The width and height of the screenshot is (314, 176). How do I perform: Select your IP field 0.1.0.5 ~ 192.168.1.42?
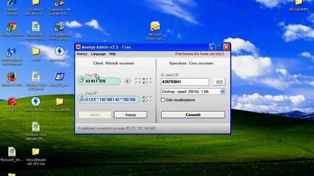click(108, 99)
